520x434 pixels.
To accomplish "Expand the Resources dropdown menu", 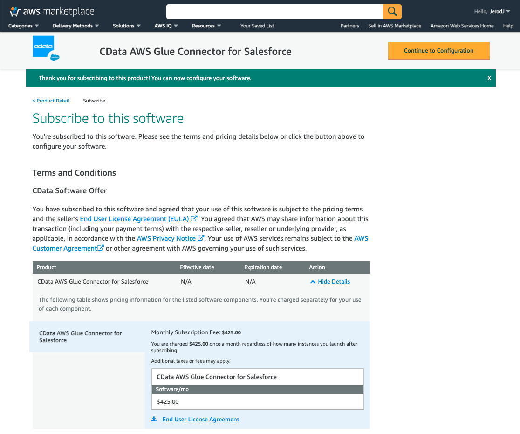I will (206, 26).
